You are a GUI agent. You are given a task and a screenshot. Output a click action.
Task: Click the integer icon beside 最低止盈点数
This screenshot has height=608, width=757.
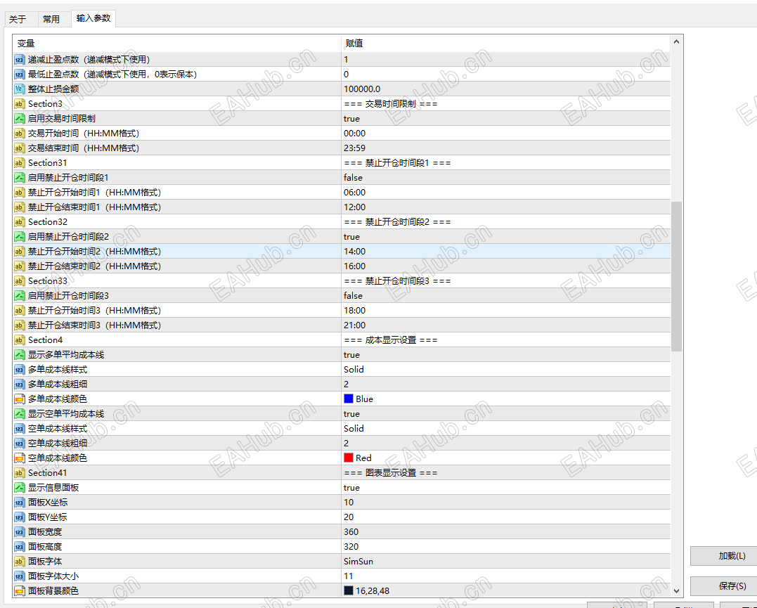19,75
